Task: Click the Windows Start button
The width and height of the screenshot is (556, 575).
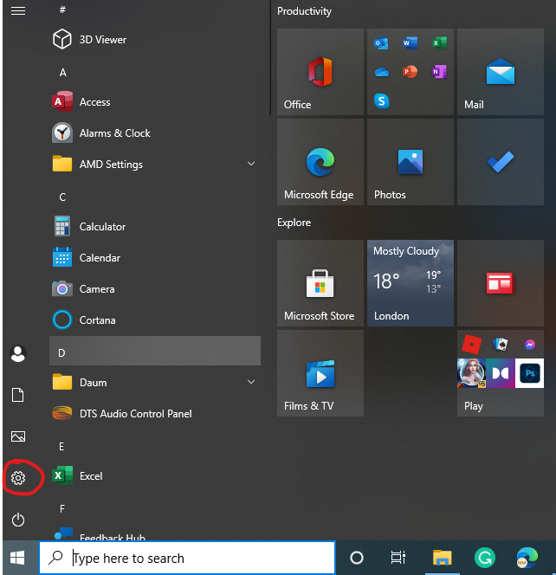Action: pyautogui.click(x=17, y=558)
